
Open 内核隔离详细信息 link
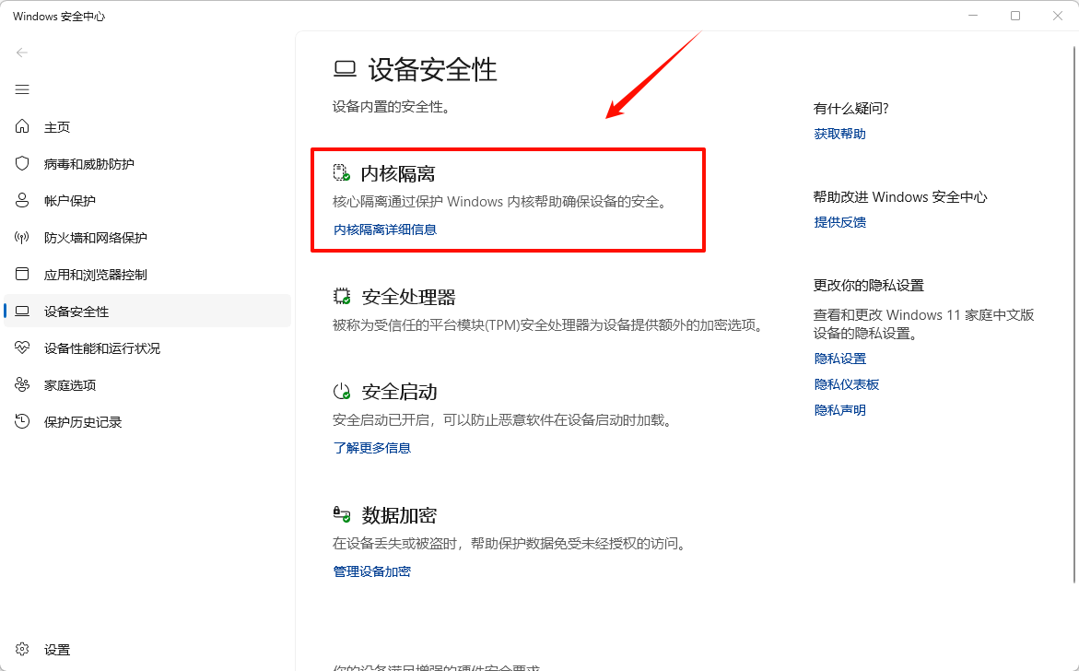[384, 229]
